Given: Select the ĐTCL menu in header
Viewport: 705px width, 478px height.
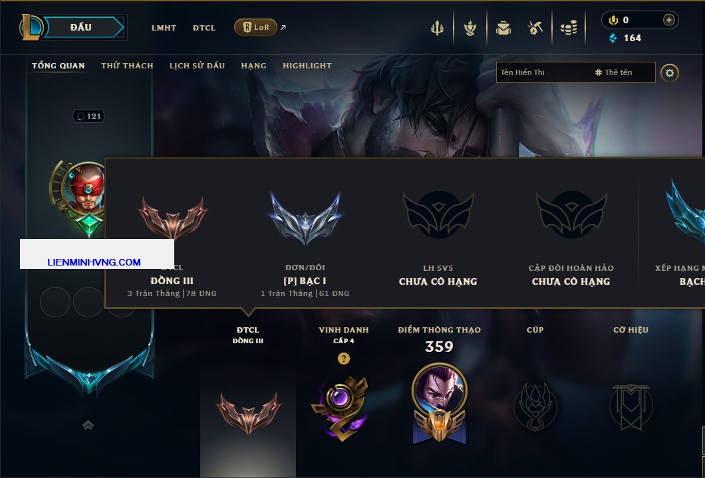Looking at the screenshot, I should pyautogui.click(x=204, y=28).
